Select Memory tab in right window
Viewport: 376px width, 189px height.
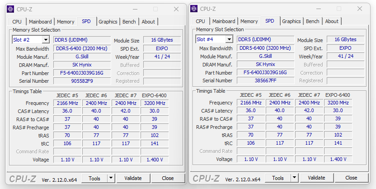click(249, 21)
